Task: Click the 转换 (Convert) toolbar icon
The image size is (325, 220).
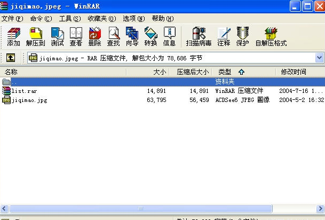Action: point(150,36)
